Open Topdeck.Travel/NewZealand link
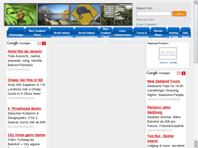Image resolution: width=198 pixels, height=148 pixels. [163, 99]
